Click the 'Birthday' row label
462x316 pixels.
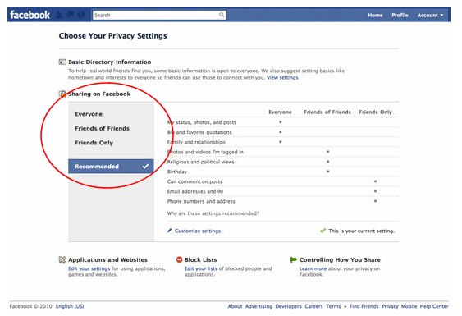pos(177,172)
